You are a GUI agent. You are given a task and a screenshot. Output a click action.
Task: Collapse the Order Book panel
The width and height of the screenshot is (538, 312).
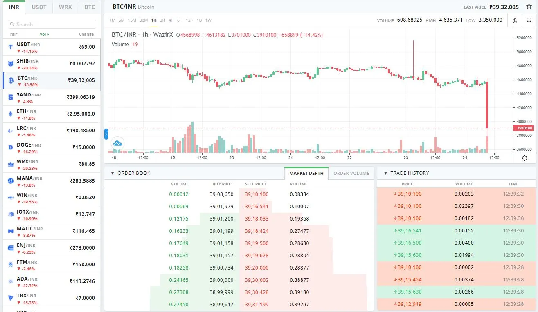[x=113, y=173]
